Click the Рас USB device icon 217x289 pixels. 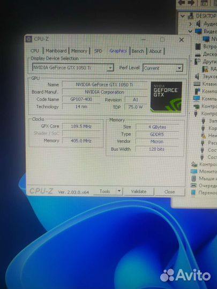click(203, 143)
